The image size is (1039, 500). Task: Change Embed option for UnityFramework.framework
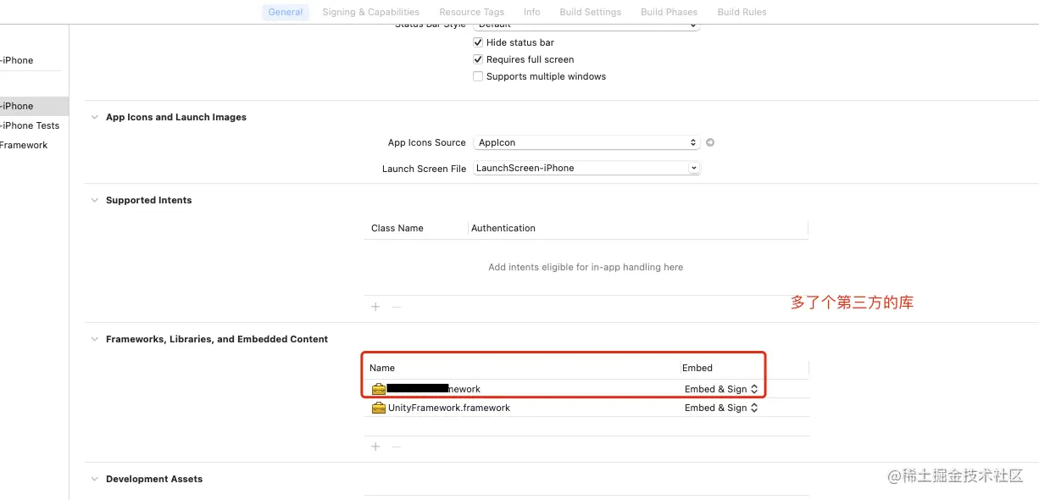pos(721,408)
